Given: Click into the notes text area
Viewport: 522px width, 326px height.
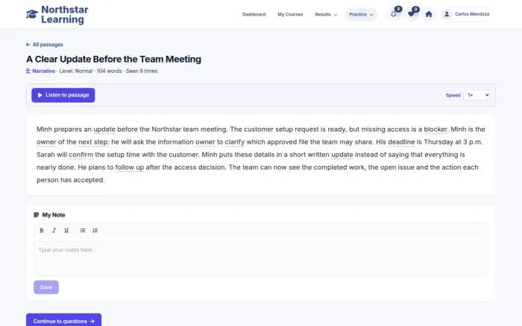Looking at the screenshot, I should click(x=261, y=258).
